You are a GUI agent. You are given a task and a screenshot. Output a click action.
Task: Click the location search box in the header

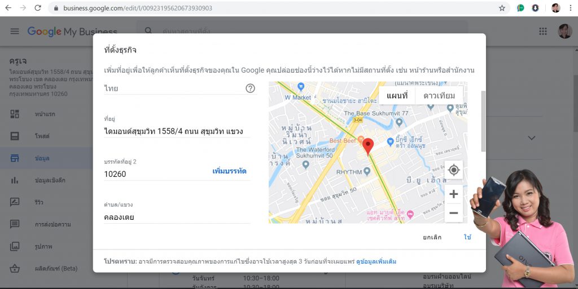pos(303,31)
